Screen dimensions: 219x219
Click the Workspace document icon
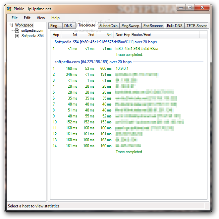point(11,25)
